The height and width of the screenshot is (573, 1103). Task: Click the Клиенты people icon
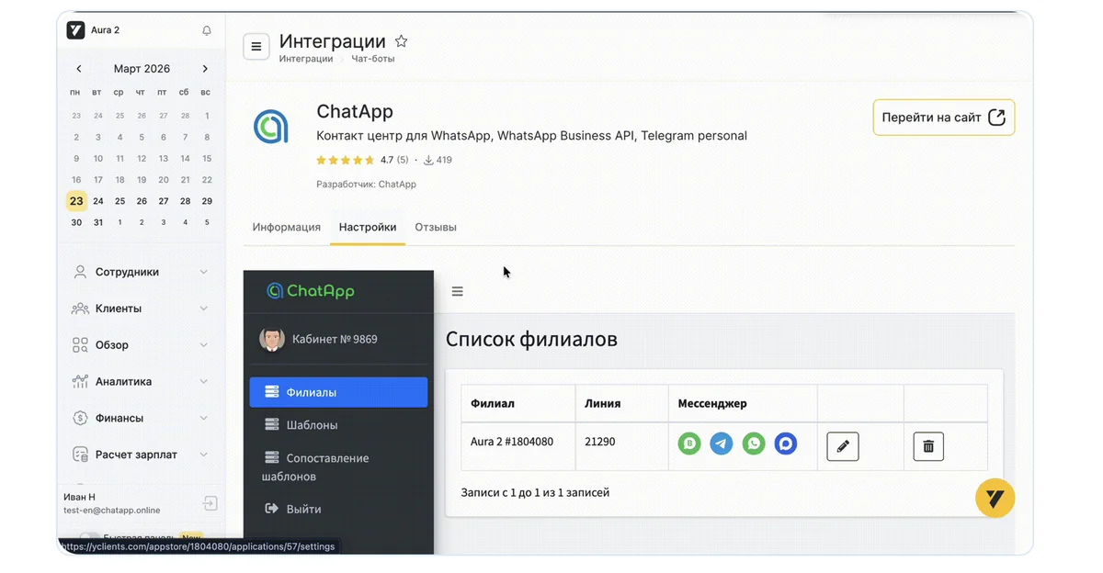(x=80, y=309)
